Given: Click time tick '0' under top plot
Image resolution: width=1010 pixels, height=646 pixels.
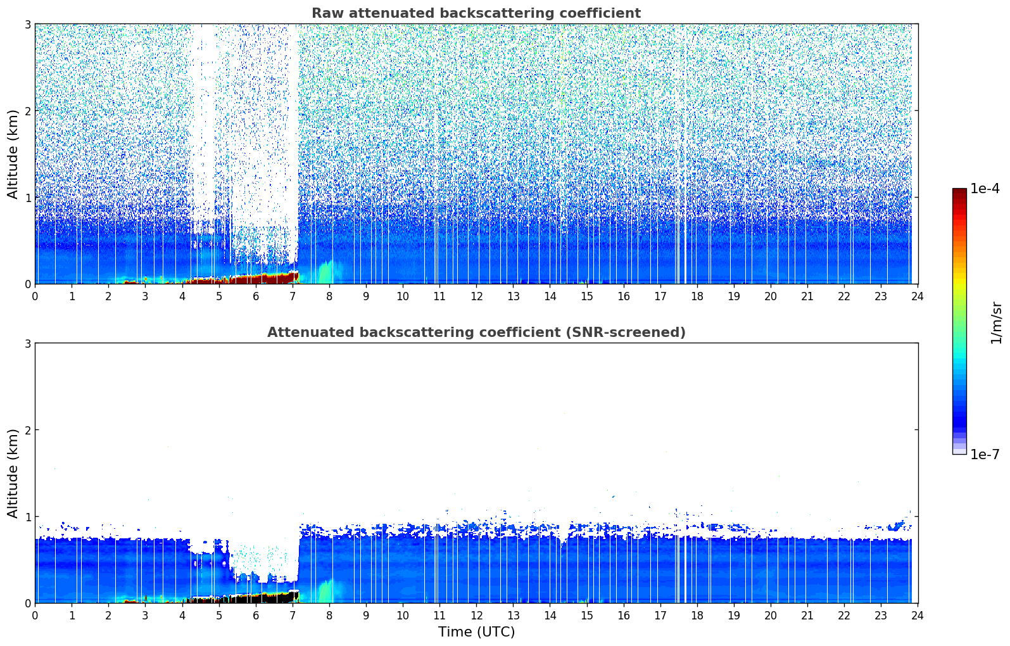Looking at the screenshot, I should coord(35,296).
